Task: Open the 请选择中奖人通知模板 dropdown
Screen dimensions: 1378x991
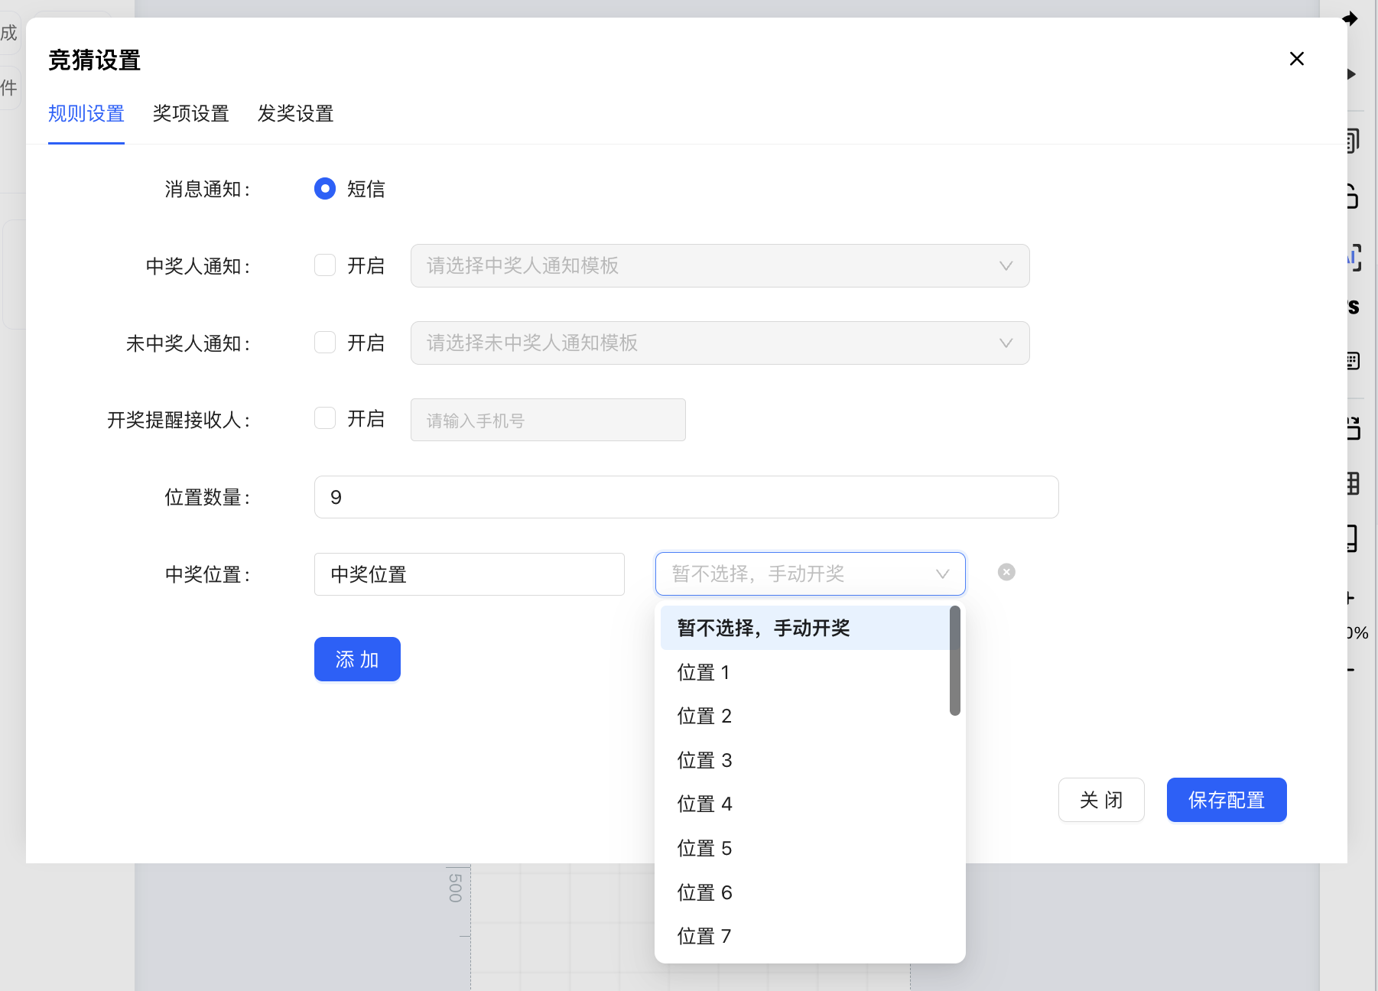Action: click(x=719, y=266)
